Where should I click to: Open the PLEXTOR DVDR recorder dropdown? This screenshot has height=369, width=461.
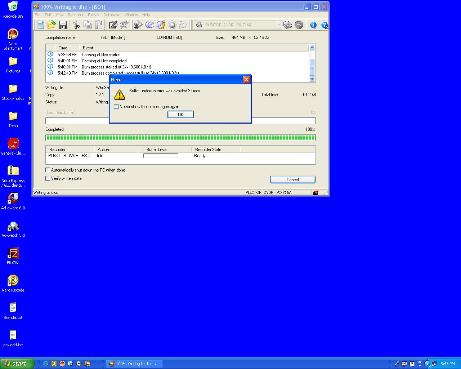[x=278, y=25]
